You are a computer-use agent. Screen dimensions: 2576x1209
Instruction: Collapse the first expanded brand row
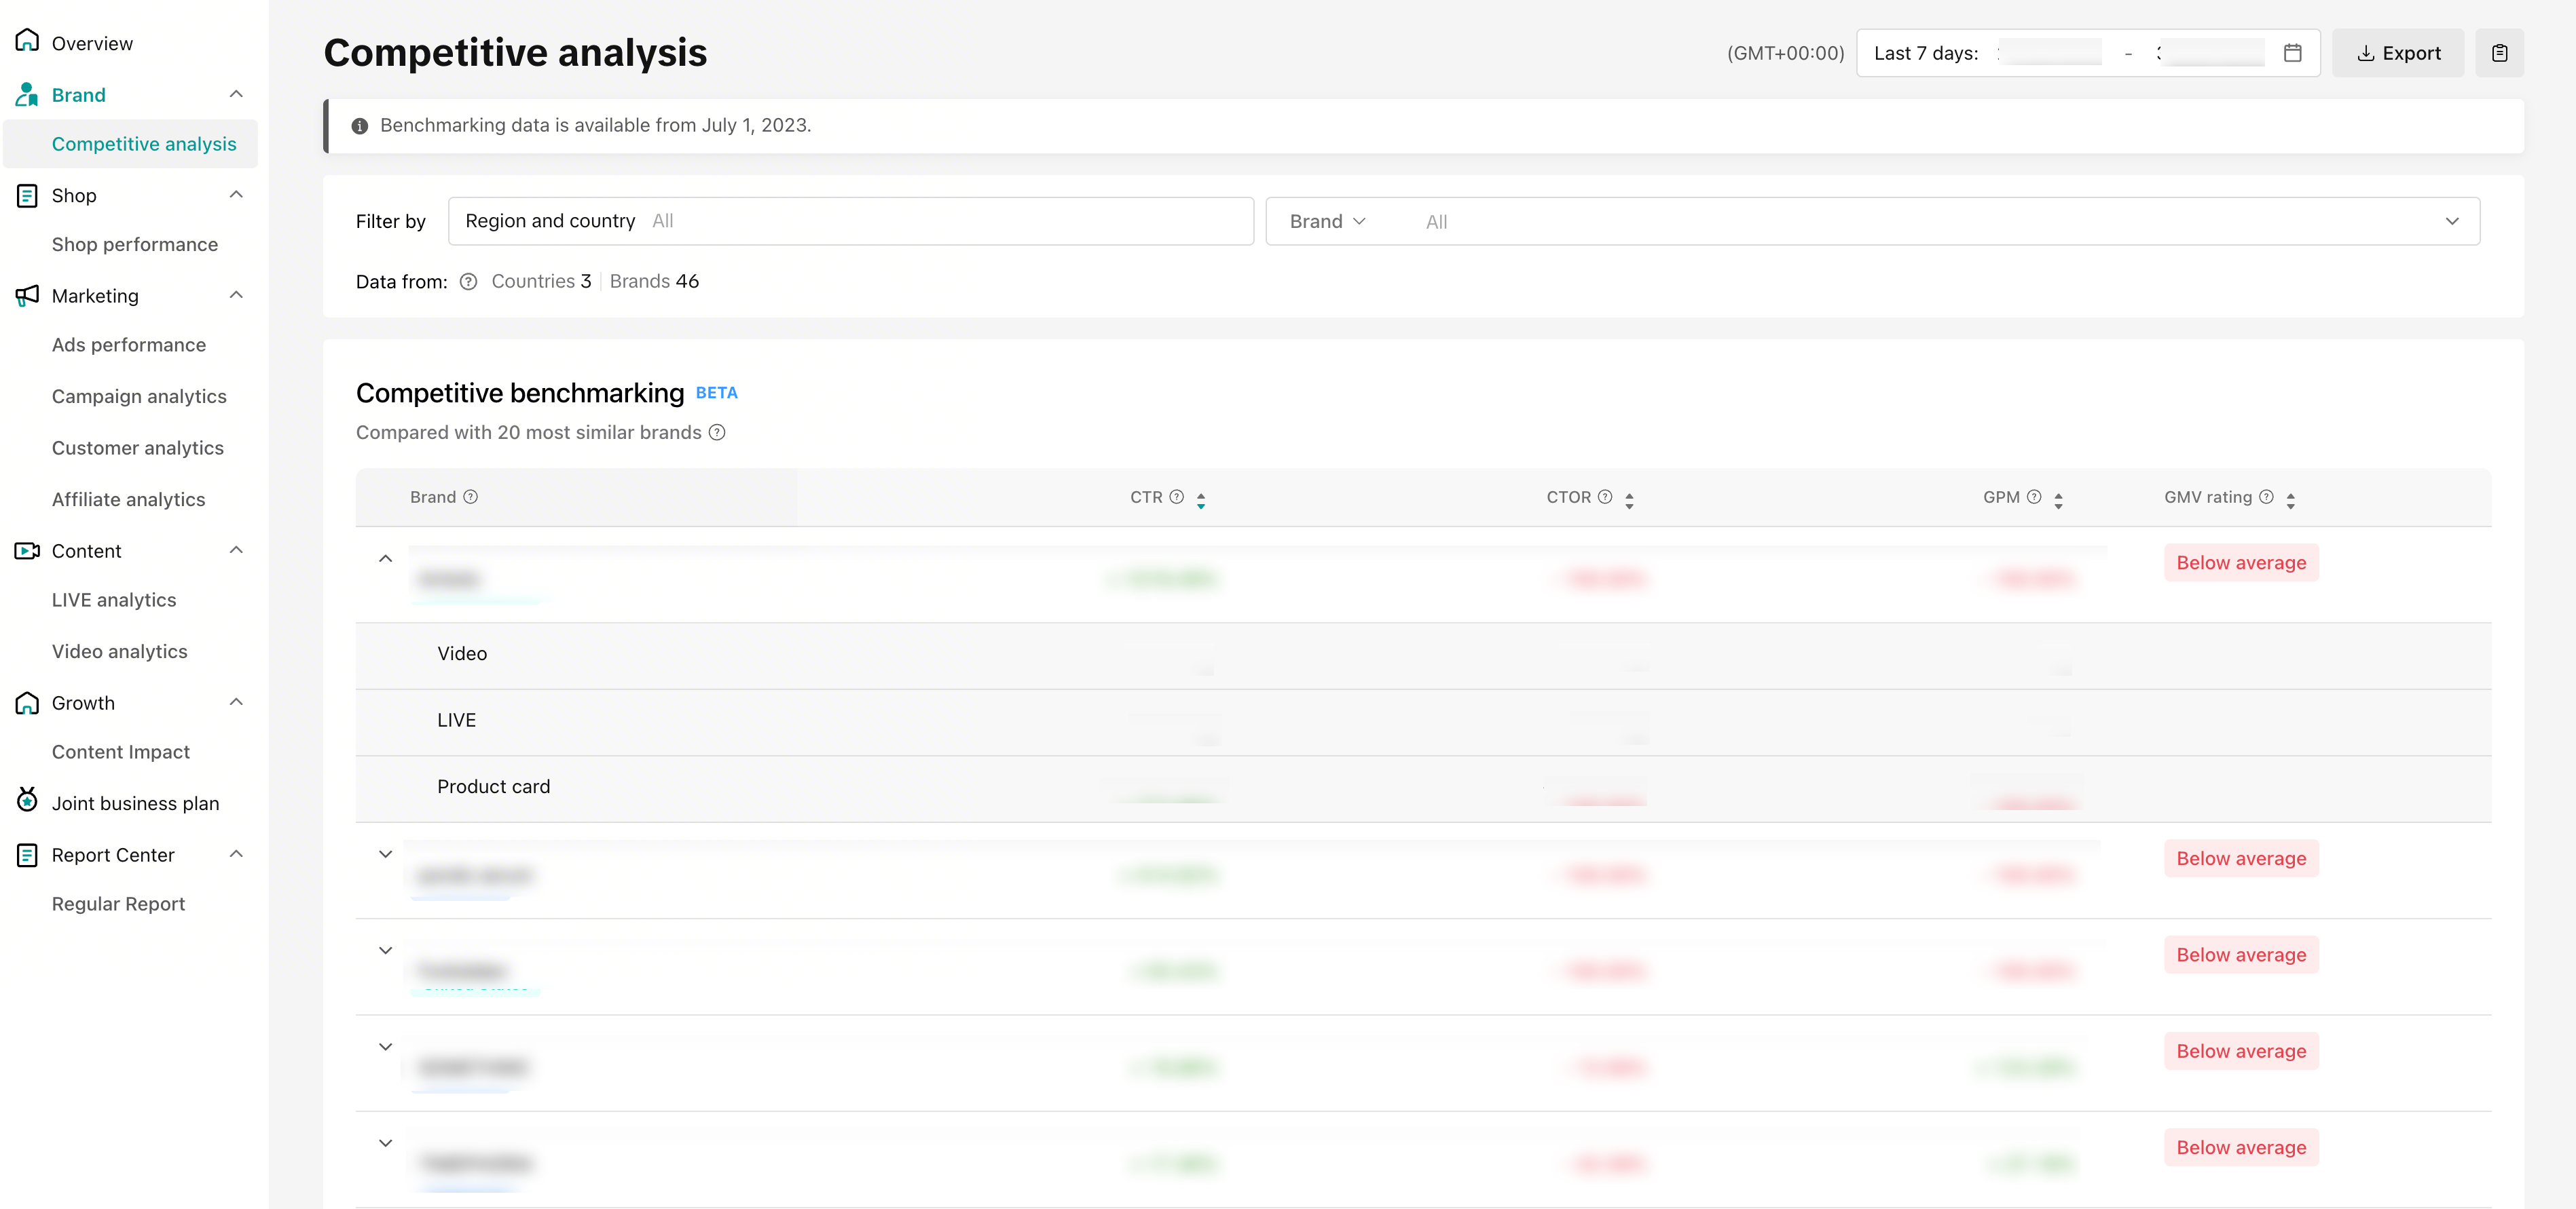(385, 558)
